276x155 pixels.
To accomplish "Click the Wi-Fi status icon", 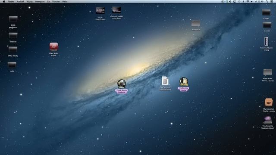I will pyautogui.click(x=248, y=1).
